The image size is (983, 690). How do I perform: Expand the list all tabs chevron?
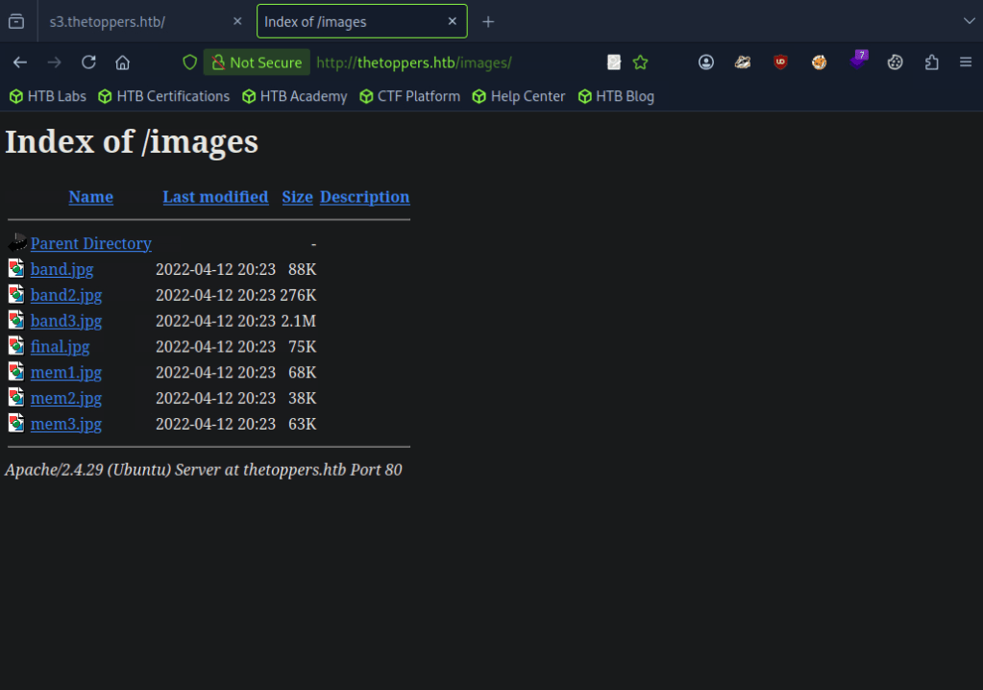[x=968, y=21]
